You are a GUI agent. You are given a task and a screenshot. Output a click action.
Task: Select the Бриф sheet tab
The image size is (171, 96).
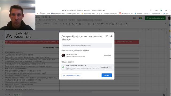[17, 95]
